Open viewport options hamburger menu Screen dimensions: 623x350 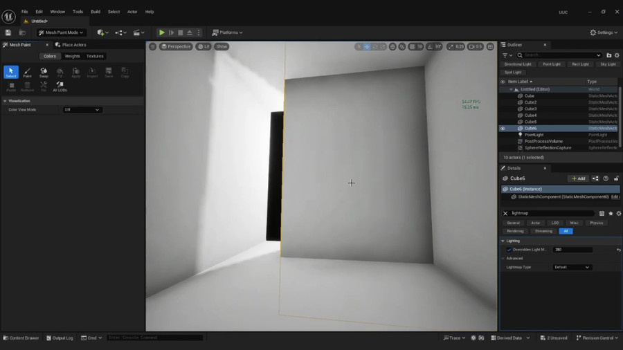[152, 46]
